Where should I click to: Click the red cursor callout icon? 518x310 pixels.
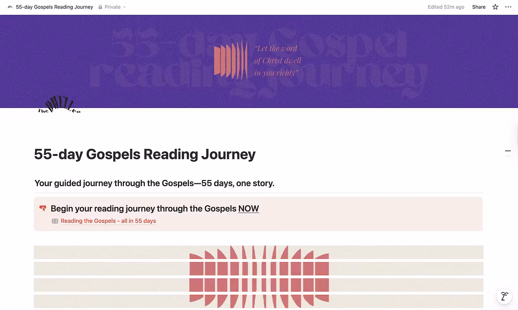click(x=43, y=208)
